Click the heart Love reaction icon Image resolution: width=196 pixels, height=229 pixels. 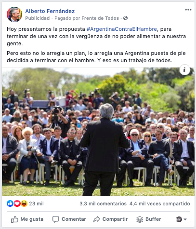click(x=17, y=203)
